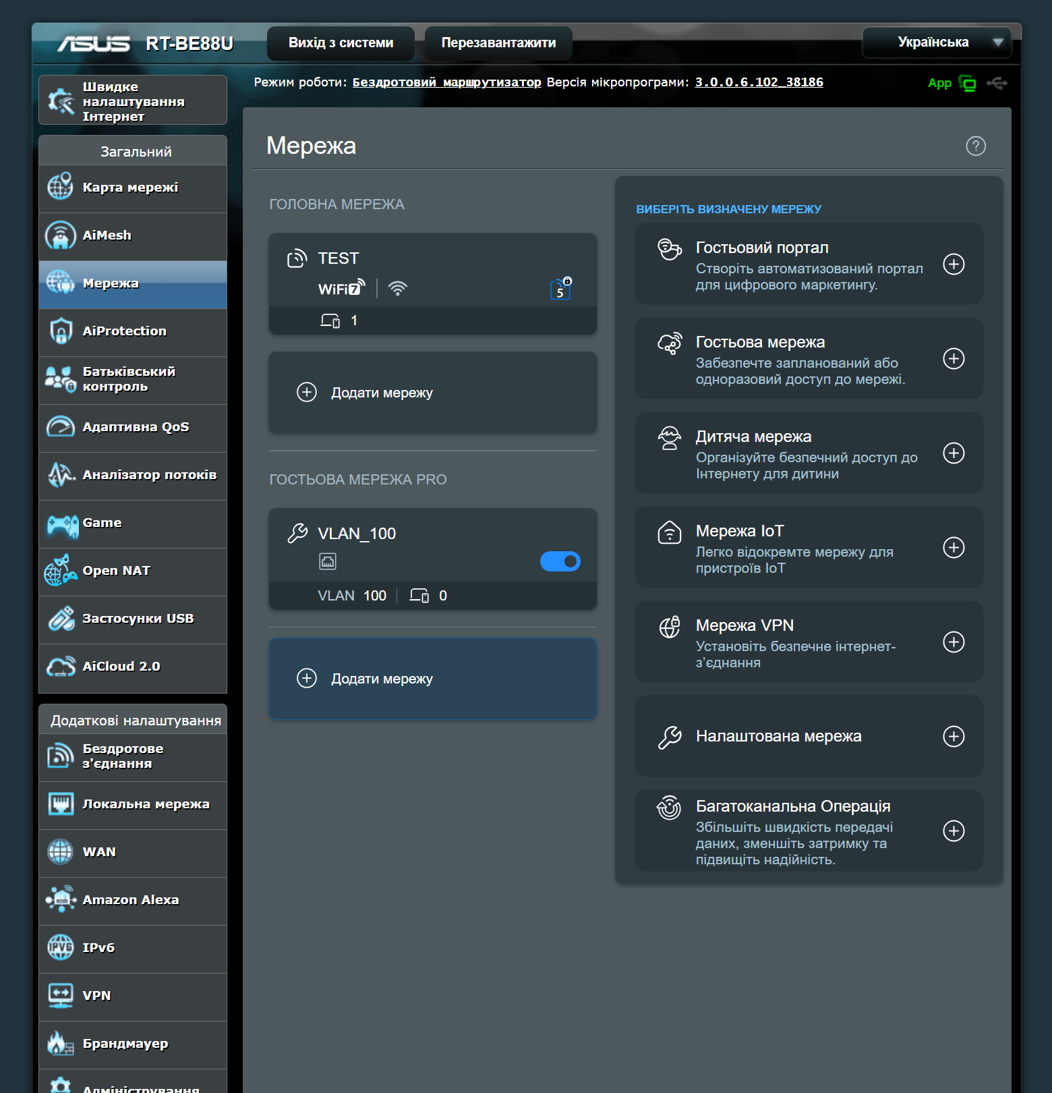The image size is (1052, 1093).
Task: Open IPv6 settings in sidebar
Action: [x=133, y=949]
